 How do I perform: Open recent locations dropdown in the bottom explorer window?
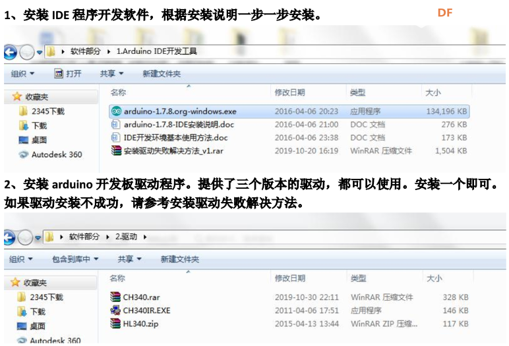pyautogui.click(x=38, y=238)
